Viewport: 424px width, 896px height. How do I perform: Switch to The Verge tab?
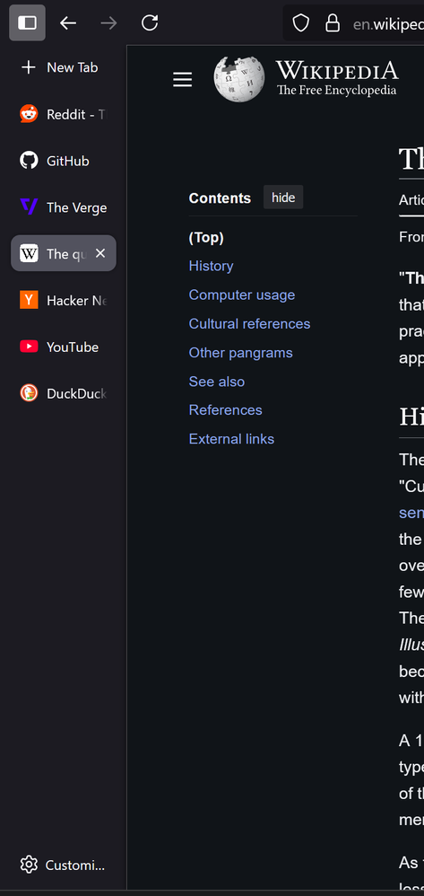point(64,207)
